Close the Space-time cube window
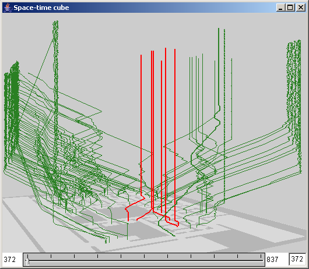 coord(301,8)
